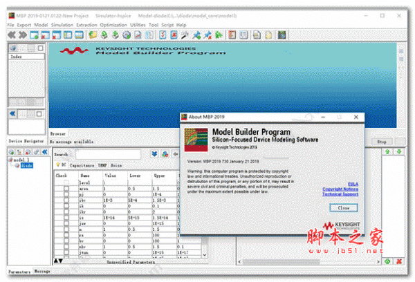Open the Utilities menu

(x=138, y=25)
